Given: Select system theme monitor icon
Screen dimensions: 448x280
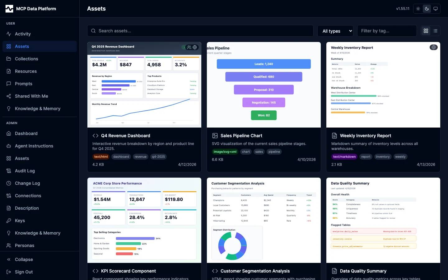Looking at the screenshot, I should click(436, 9).
